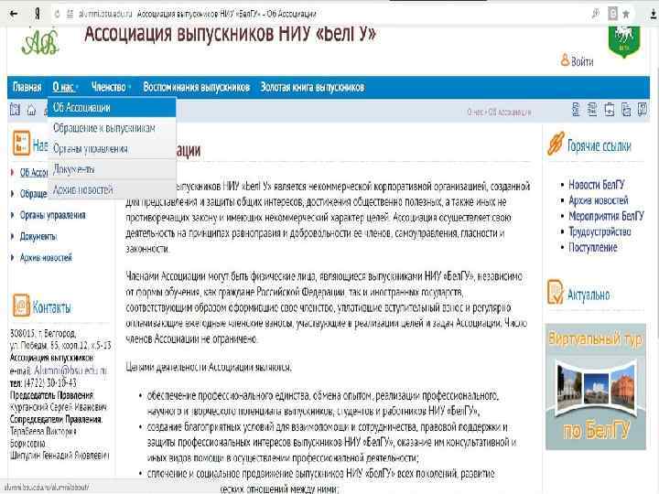Select Архив новостей in the dropdown menu

112,189
